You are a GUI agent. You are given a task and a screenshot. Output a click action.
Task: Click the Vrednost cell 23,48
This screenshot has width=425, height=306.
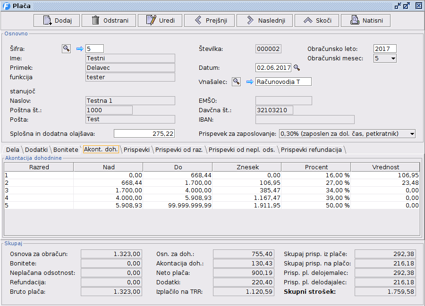385,183
